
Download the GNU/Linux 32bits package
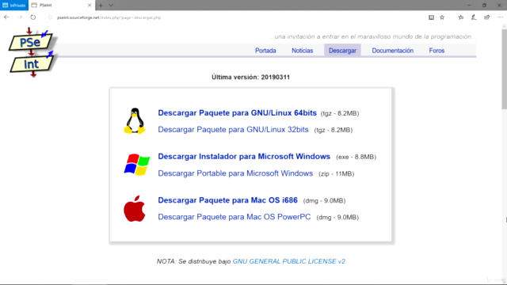pyautogui.click(x=233, y=130)
